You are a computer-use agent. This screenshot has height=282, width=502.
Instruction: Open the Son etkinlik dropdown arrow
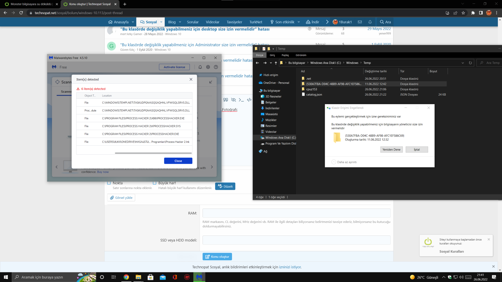pyautogui.click(x=299, y=22)
